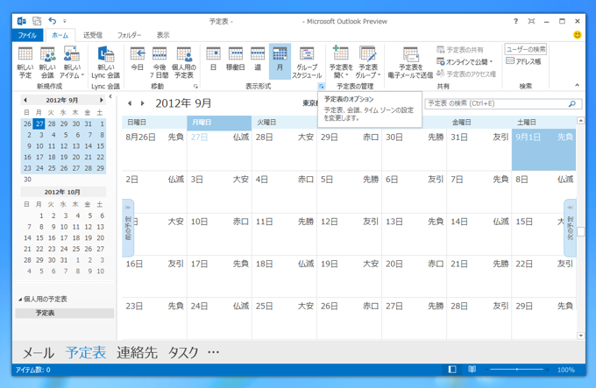This screenshot has height=388, width=596.
Task: Open the address book (アドレス帳)
Action: (x=524, y=61)
